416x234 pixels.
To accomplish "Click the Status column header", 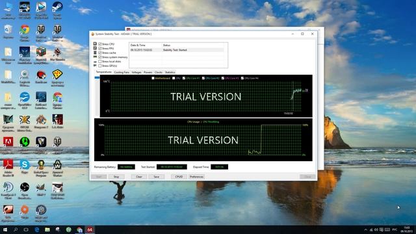I will click(x=193, y=45).
